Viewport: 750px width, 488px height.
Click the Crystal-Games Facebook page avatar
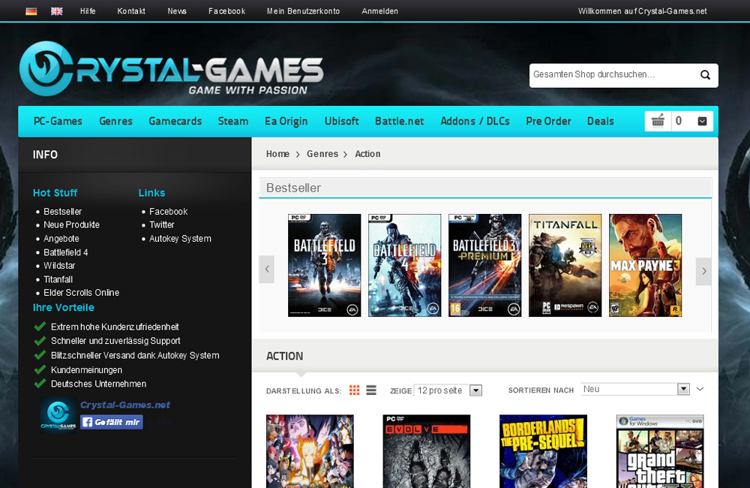58,414
